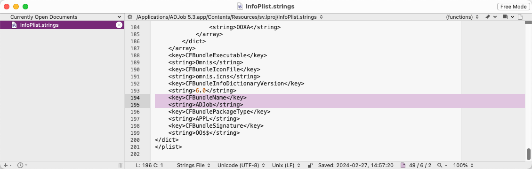This screenshot has width=532, height=169.
Task: Open the markers pencil icon menu
Action: [491, 17]
